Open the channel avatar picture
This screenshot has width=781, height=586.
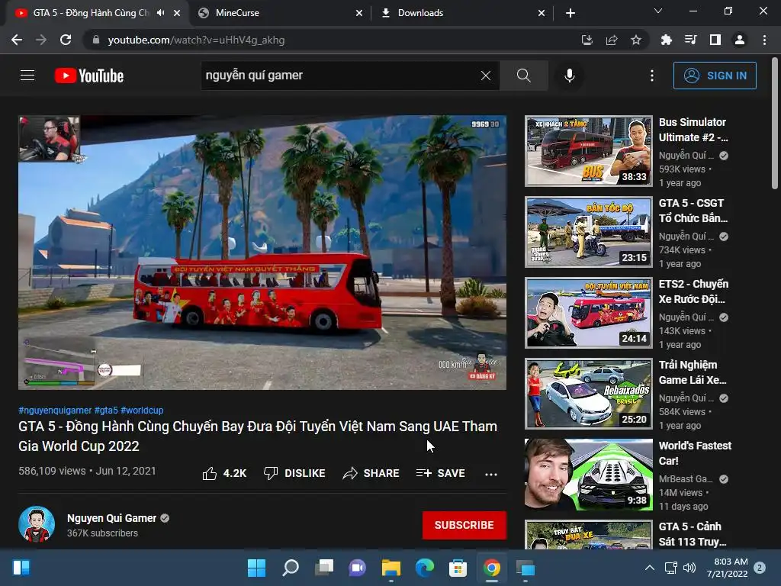pos(37,524)
